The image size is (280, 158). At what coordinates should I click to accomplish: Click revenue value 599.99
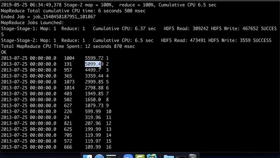(93, 111)
